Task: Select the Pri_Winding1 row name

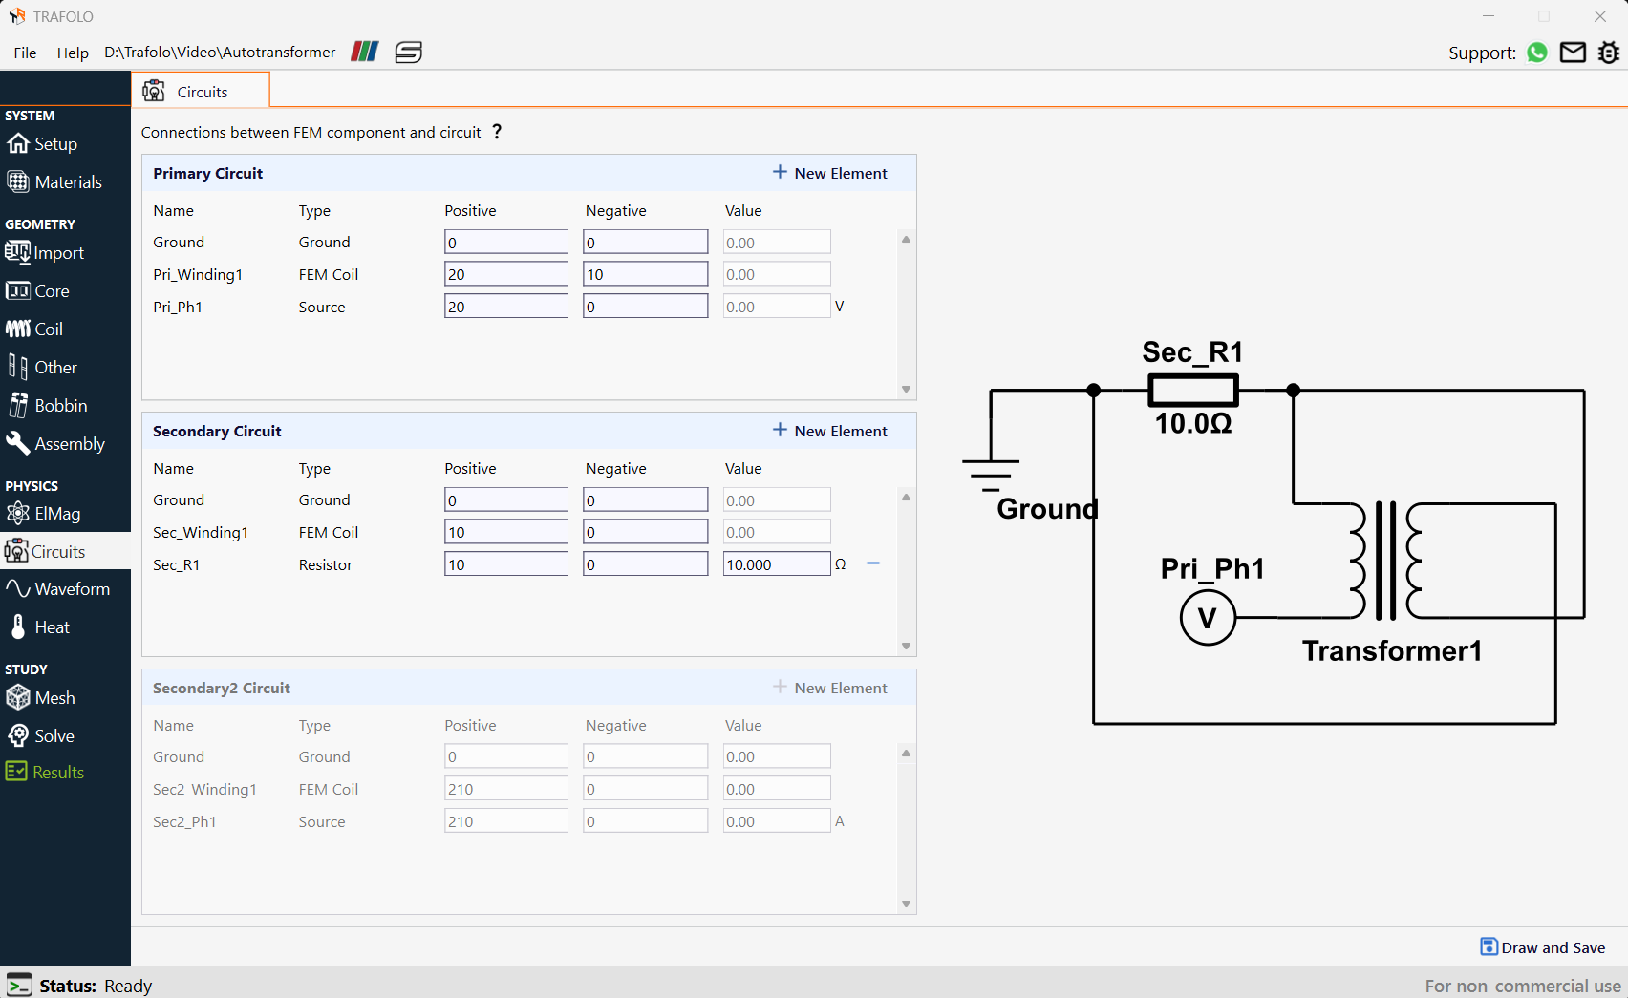Action: point(198,274)
